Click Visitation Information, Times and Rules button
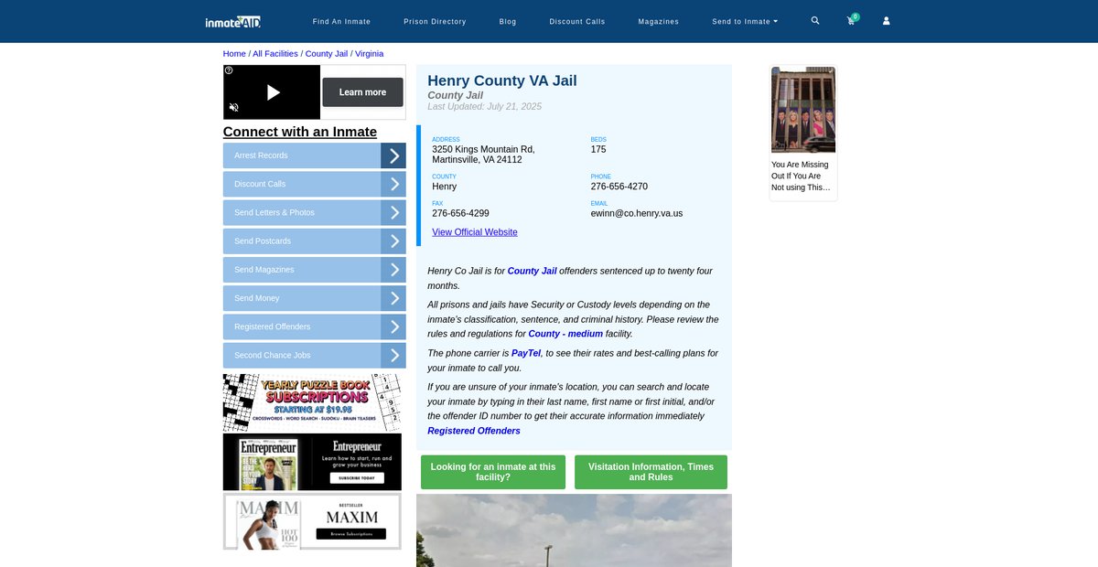Screen dimensions: 1098x567 [x=651, y=472]
